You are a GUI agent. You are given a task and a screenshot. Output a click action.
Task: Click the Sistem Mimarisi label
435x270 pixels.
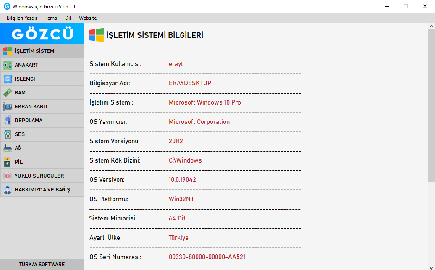[113, 218]
